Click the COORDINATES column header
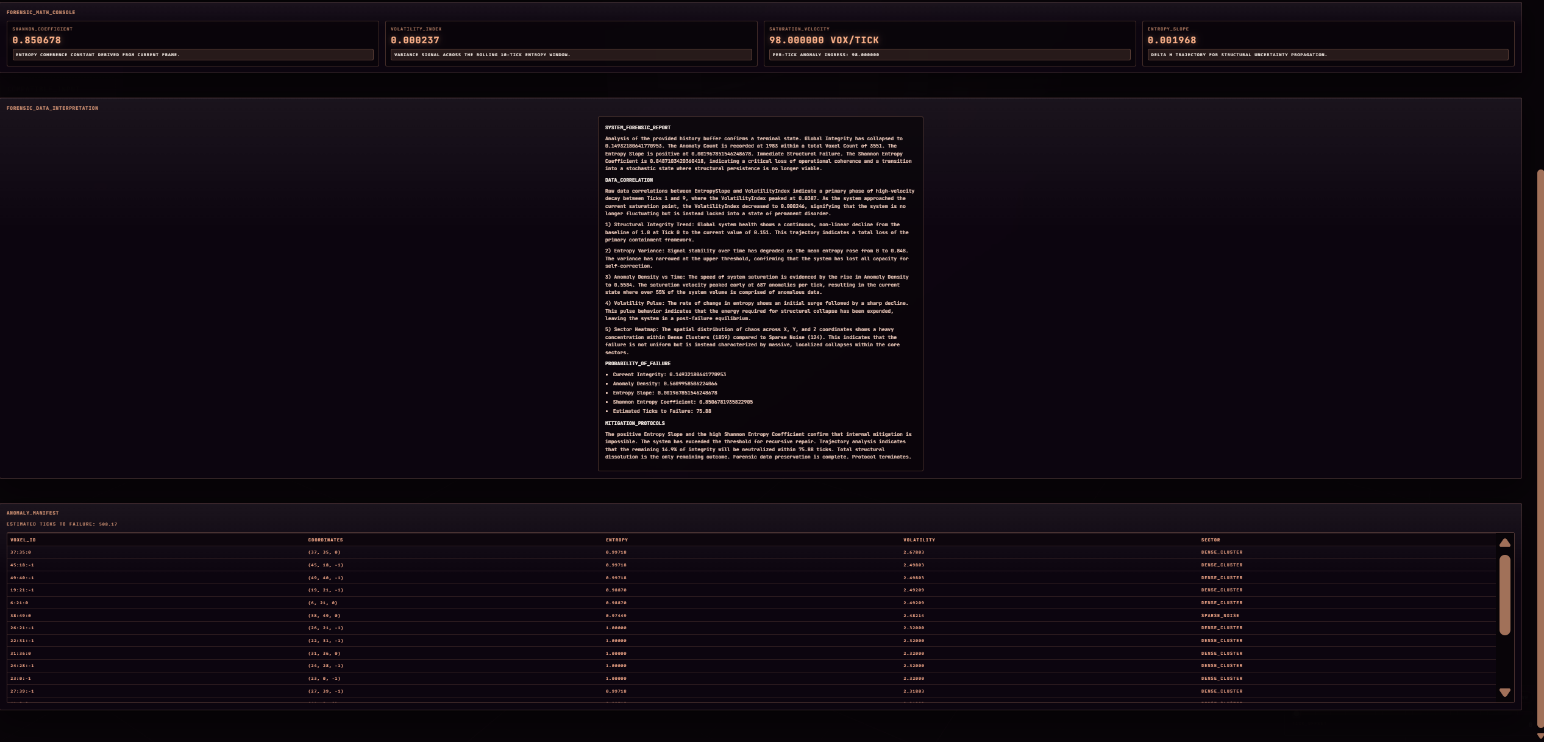 point(325,540)
